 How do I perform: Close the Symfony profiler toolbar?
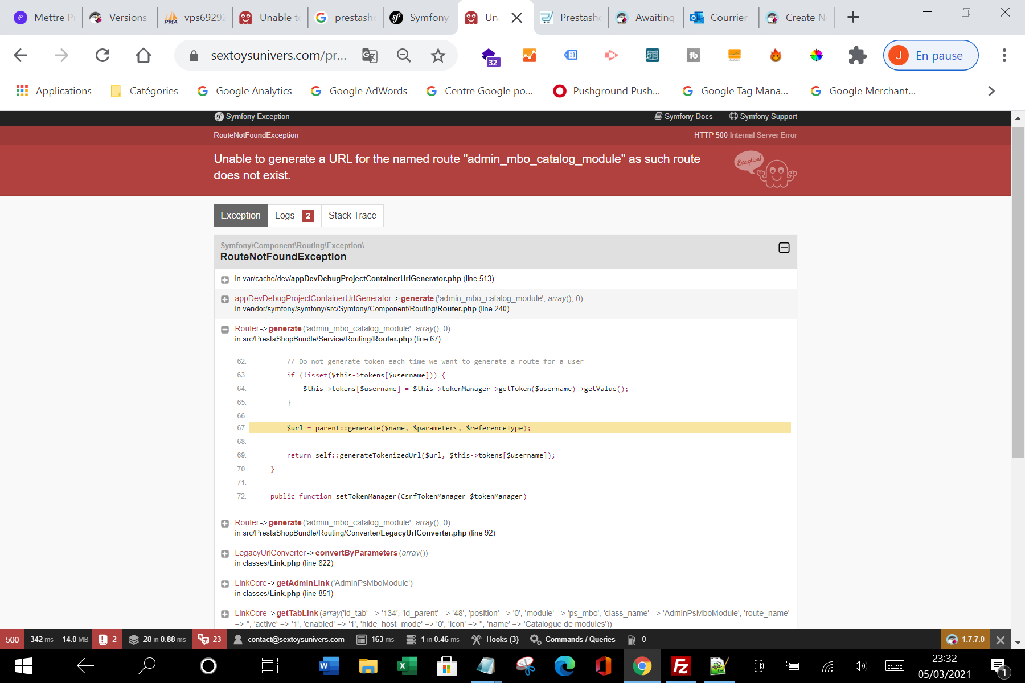point(1001,640)
